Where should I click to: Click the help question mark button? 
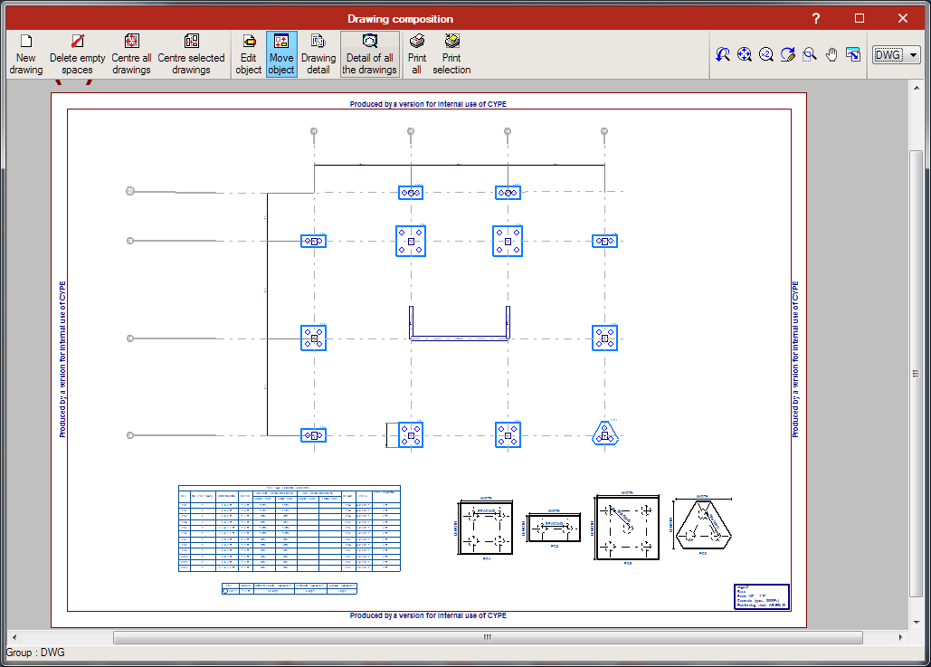815,18
